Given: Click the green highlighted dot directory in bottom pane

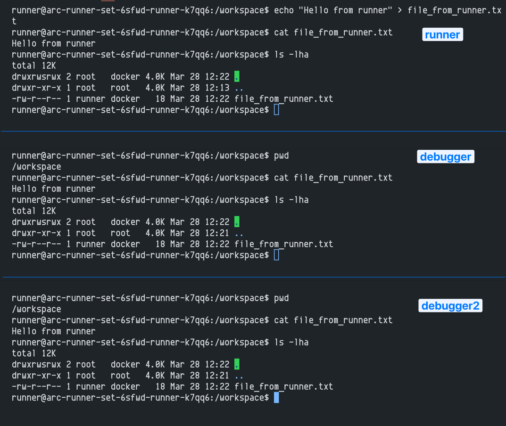Looking at the screenshot, I should [x=237, y=364].
